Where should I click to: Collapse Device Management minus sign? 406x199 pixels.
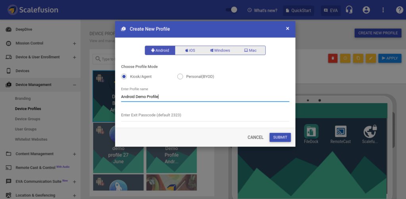tap(75, 85)
